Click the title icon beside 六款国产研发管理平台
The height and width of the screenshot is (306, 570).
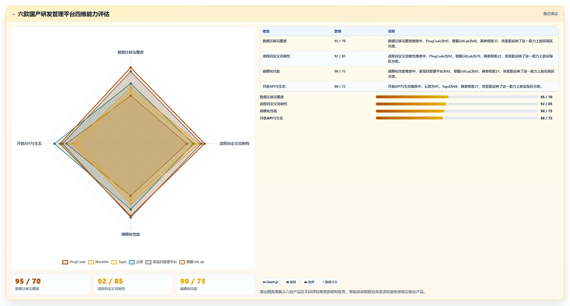click(x=13, y=14)
